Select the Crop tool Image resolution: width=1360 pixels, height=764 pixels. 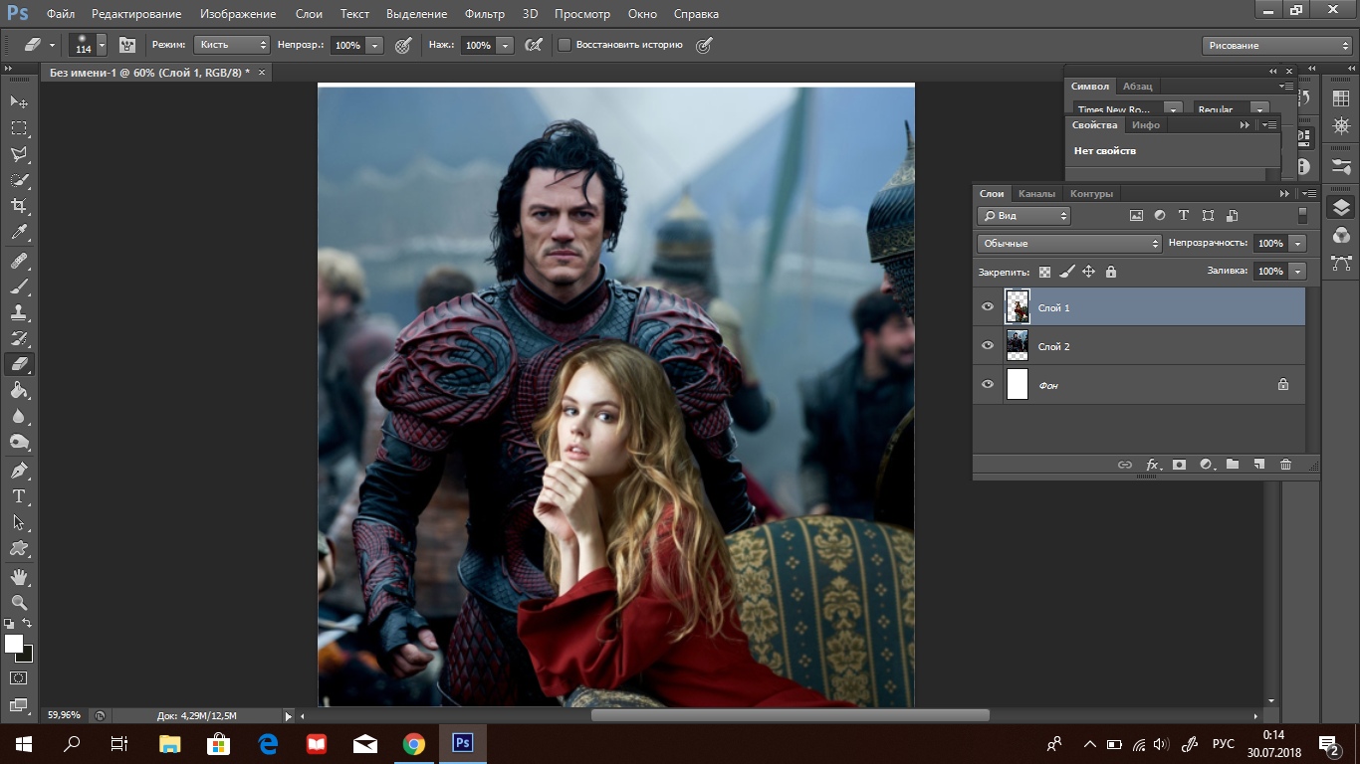tap(19, 206)
